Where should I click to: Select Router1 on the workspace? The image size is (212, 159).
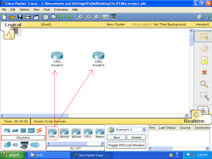point(99,55)
